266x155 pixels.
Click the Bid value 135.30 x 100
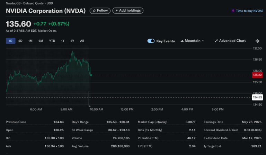tap(54, 138)
